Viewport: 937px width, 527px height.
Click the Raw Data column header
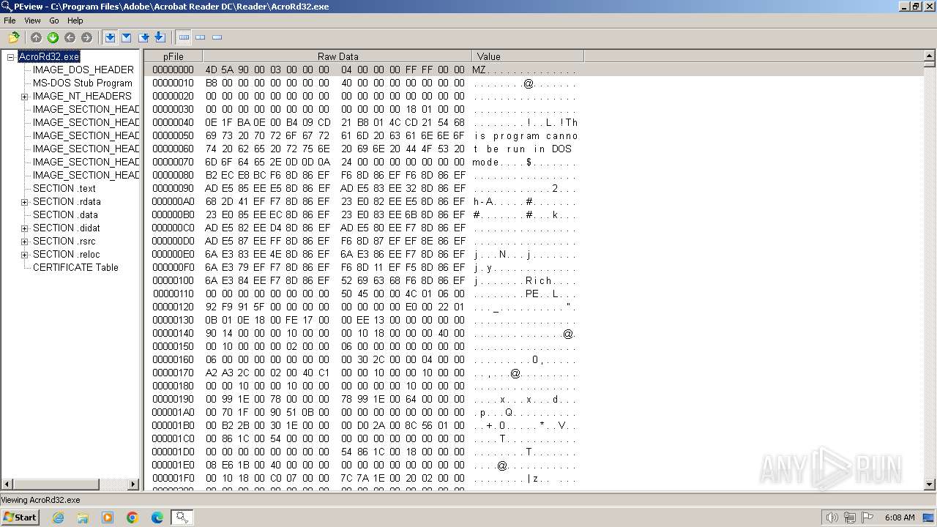tap(337, 56)
